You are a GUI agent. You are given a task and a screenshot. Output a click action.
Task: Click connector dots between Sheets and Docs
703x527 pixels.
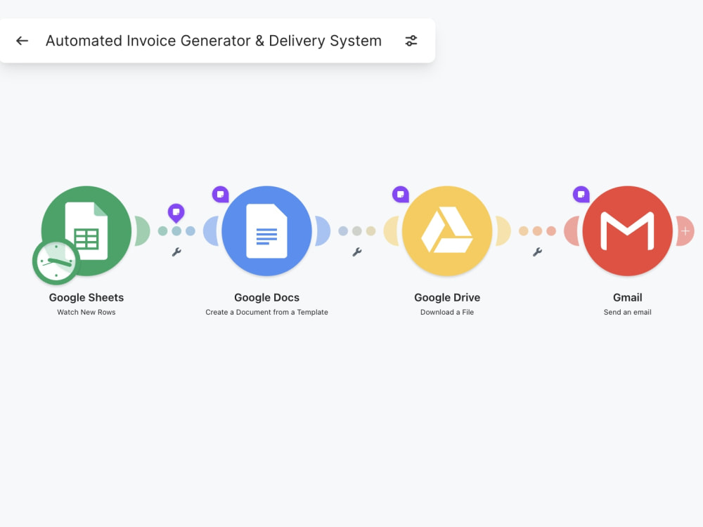(x=176, y=230)
